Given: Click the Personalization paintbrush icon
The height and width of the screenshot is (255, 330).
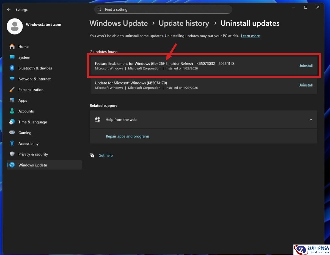Looking at the screenshot, I should 12,90.
